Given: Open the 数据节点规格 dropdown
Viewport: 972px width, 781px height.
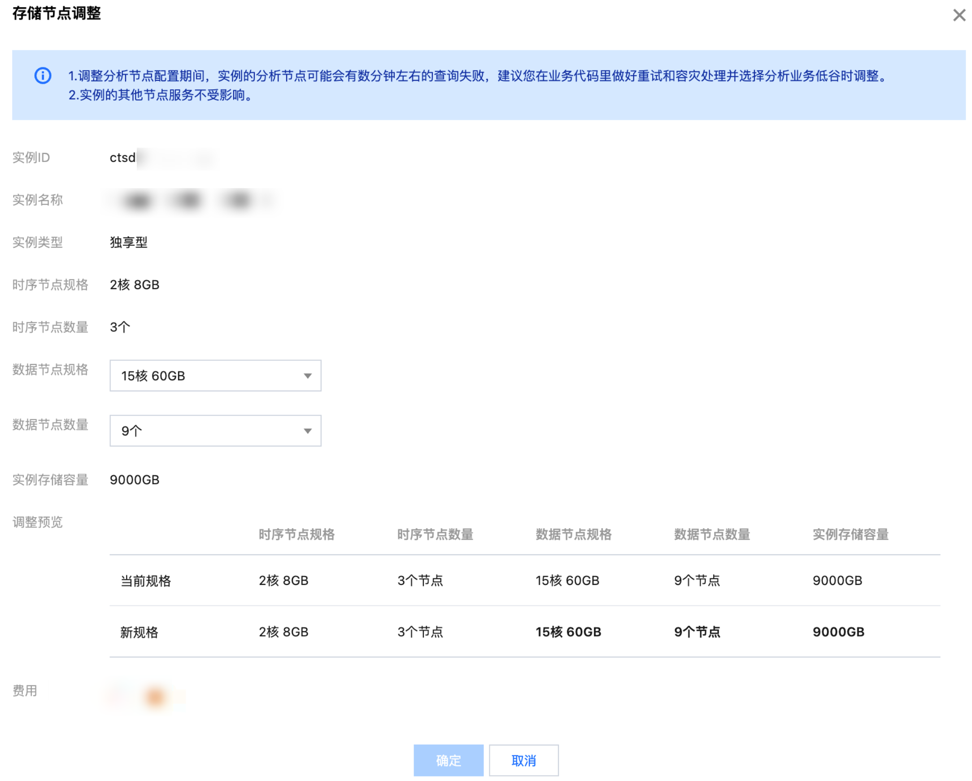Looking at the screenshot, I should (215, 375).
